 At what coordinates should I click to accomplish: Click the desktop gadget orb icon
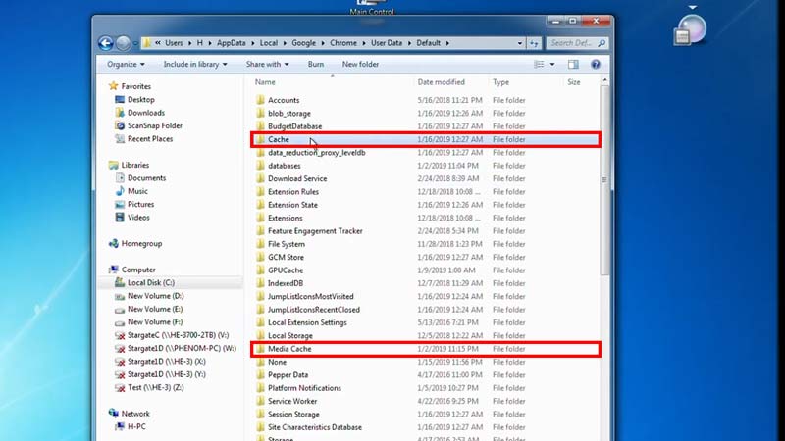(691, 30)
